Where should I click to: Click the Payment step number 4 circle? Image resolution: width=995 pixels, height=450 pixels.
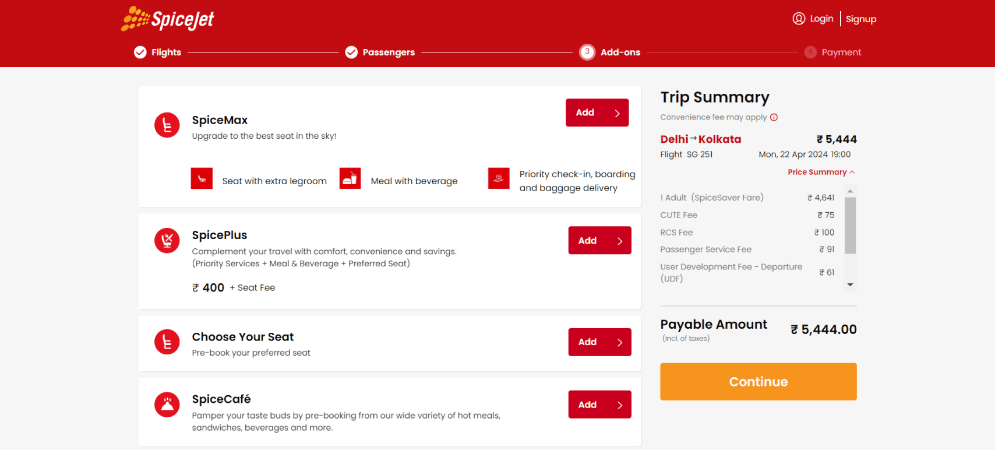click(x=810, y=52)
